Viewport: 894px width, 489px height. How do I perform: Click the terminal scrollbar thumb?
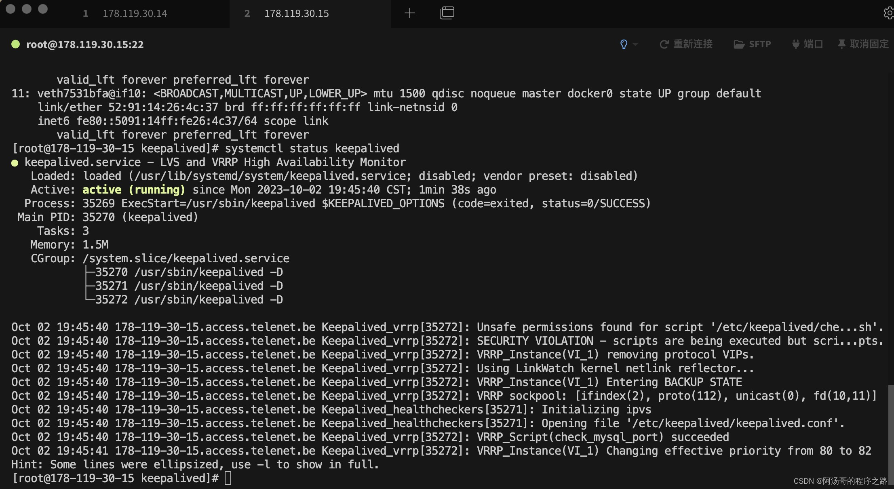pyautogui.click(x=891, y=436)
